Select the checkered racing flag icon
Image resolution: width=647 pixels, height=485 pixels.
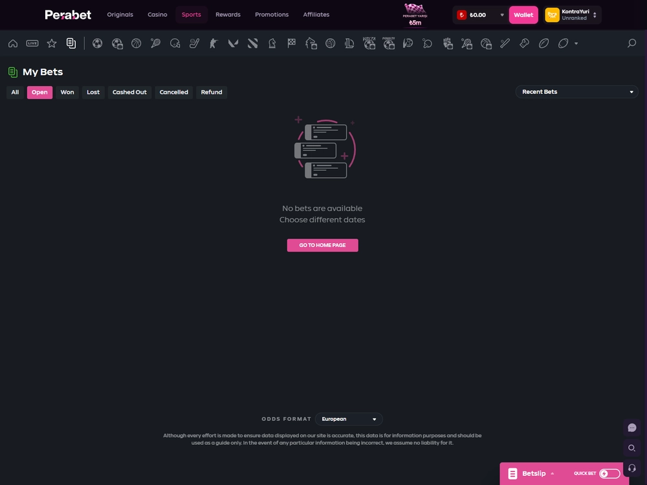point(292,43)
